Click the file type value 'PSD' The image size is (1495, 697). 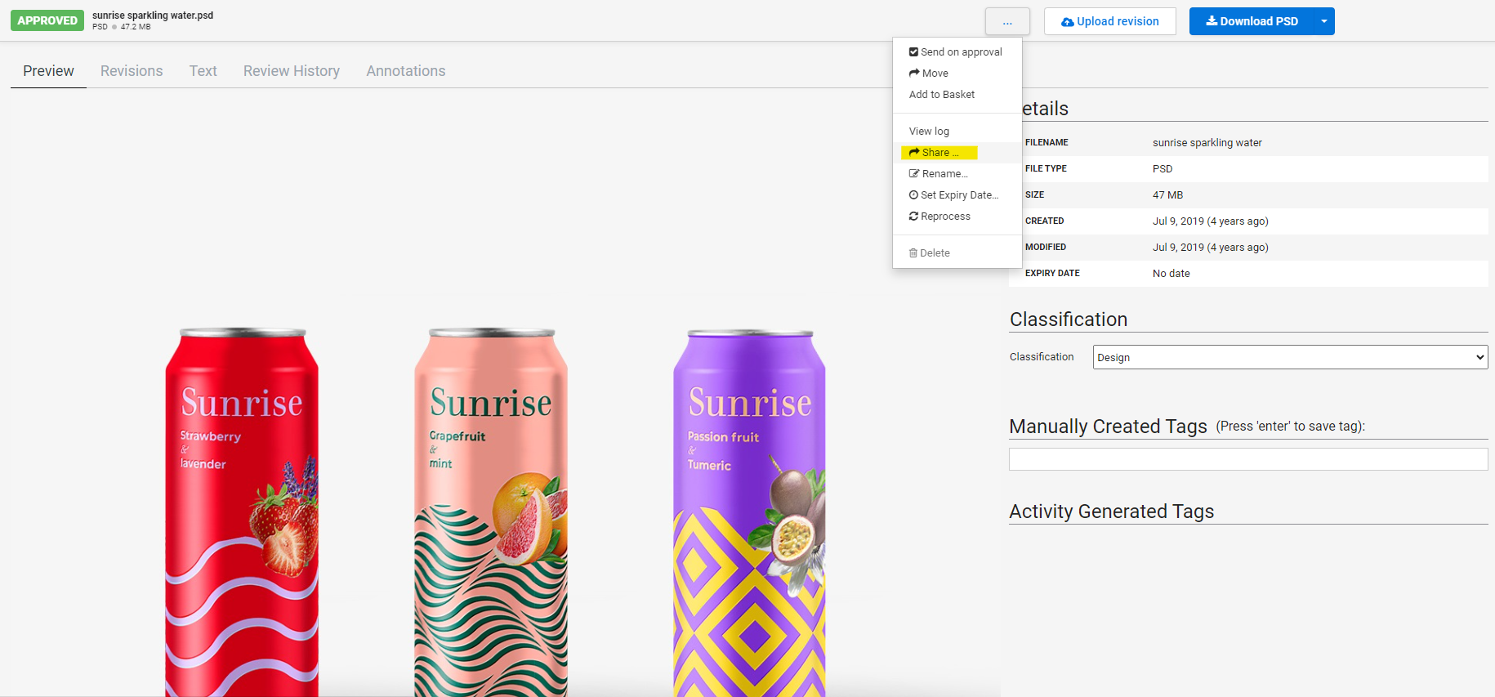pos(1163,168)
